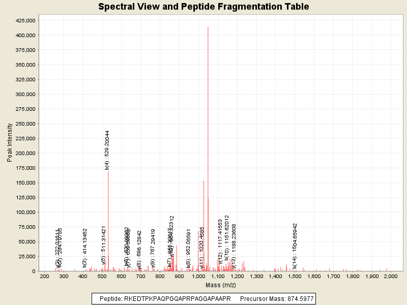
Task: Click the y(5) : 511.31421 annotation
Action: (x=104, y=247)
